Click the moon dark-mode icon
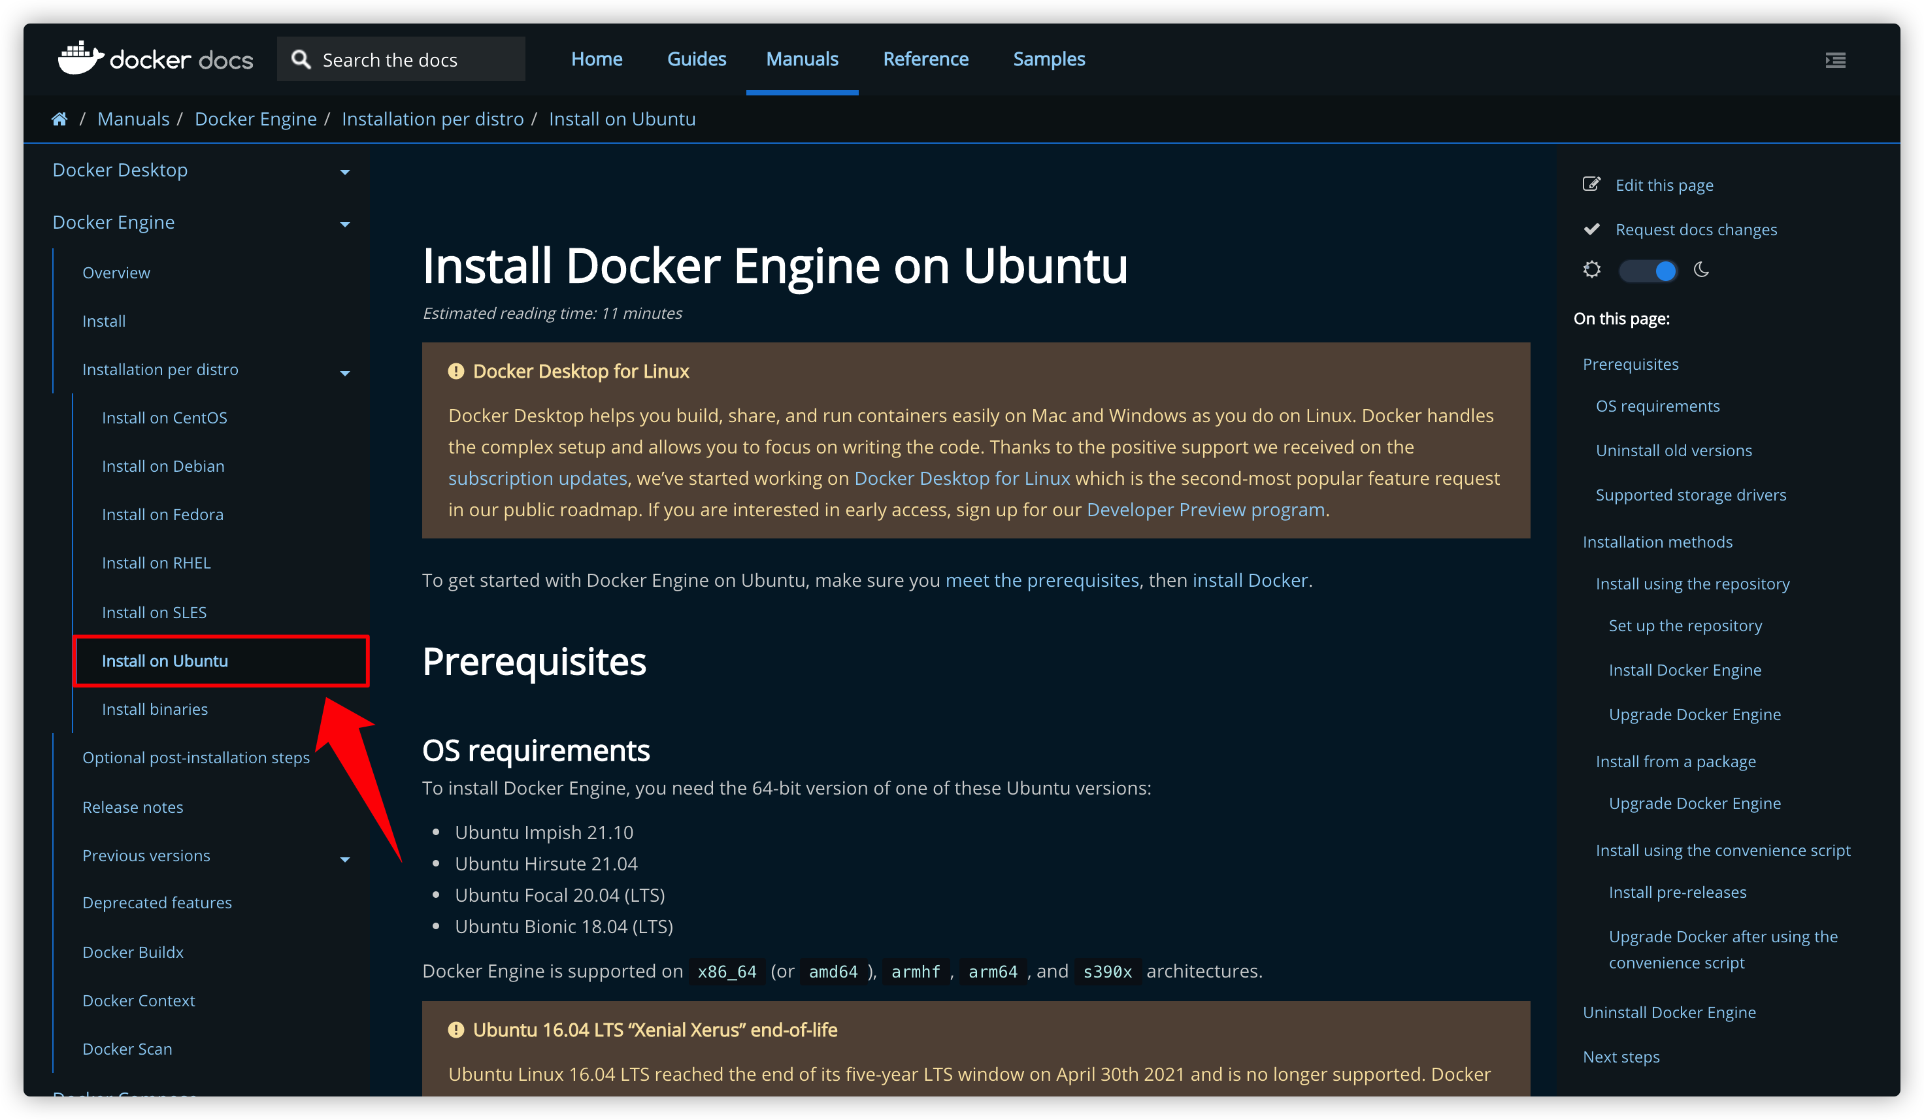The width and height of the screenshot is (1924, 1120). click(1701, 269)
